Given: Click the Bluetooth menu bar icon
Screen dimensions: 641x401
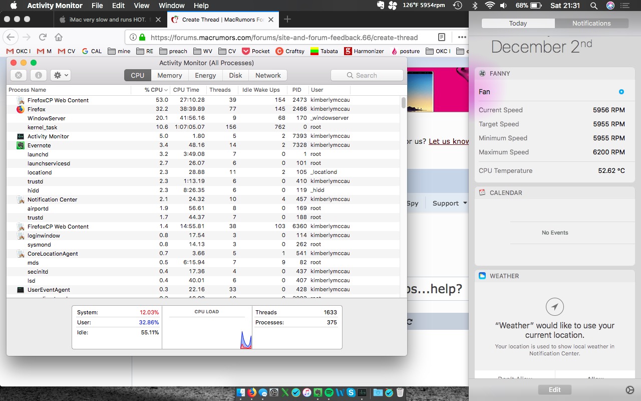Looking at the screenshot, I should (x=475, y=6).
